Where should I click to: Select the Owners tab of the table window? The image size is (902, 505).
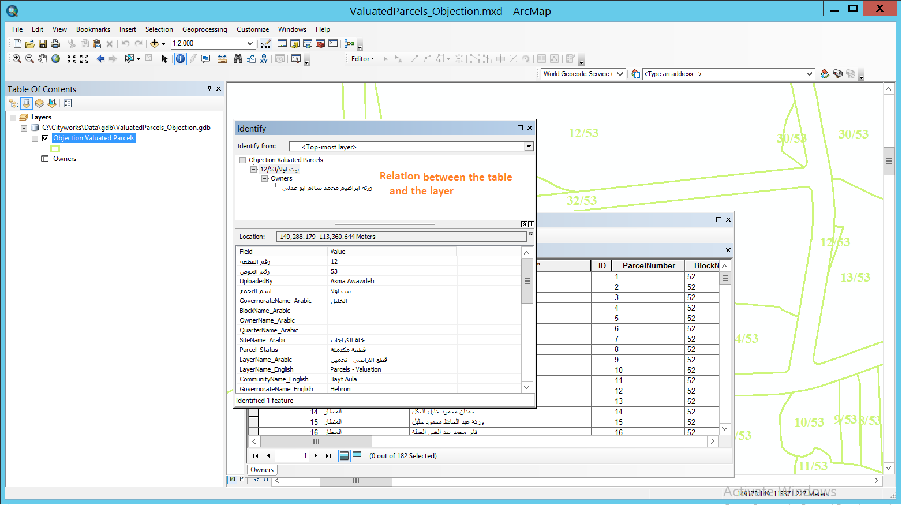(262, 470)
